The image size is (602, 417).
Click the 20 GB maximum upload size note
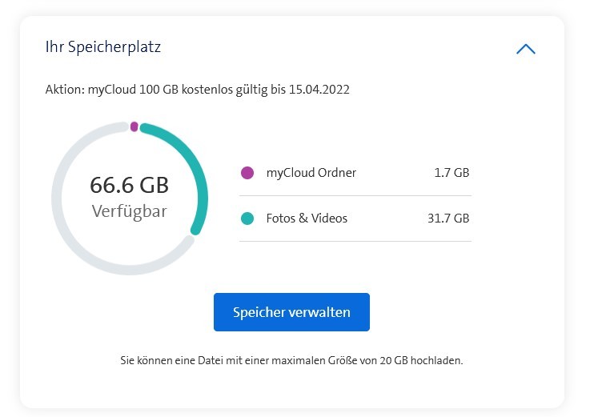coord(291,361)
